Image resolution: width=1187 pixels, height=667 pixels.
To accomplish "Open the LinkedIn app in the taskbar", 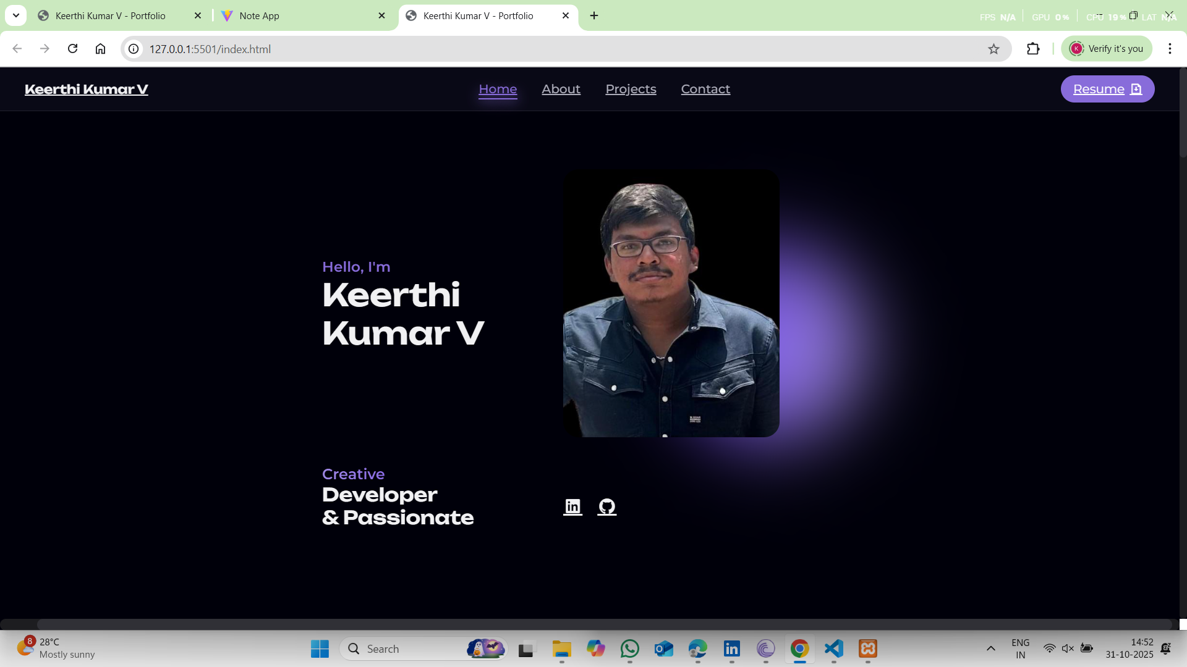I will coord(732,648).
